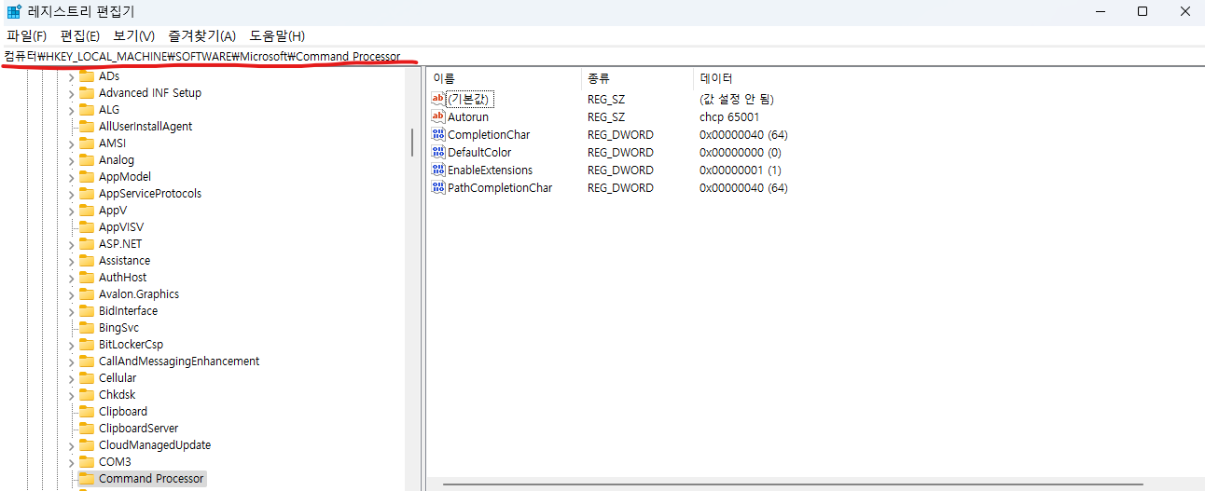Image resolution: width=1205 pixels, height=491 pixels.
Task: Expand the Cellular tree node
Action: click(71, 378)
